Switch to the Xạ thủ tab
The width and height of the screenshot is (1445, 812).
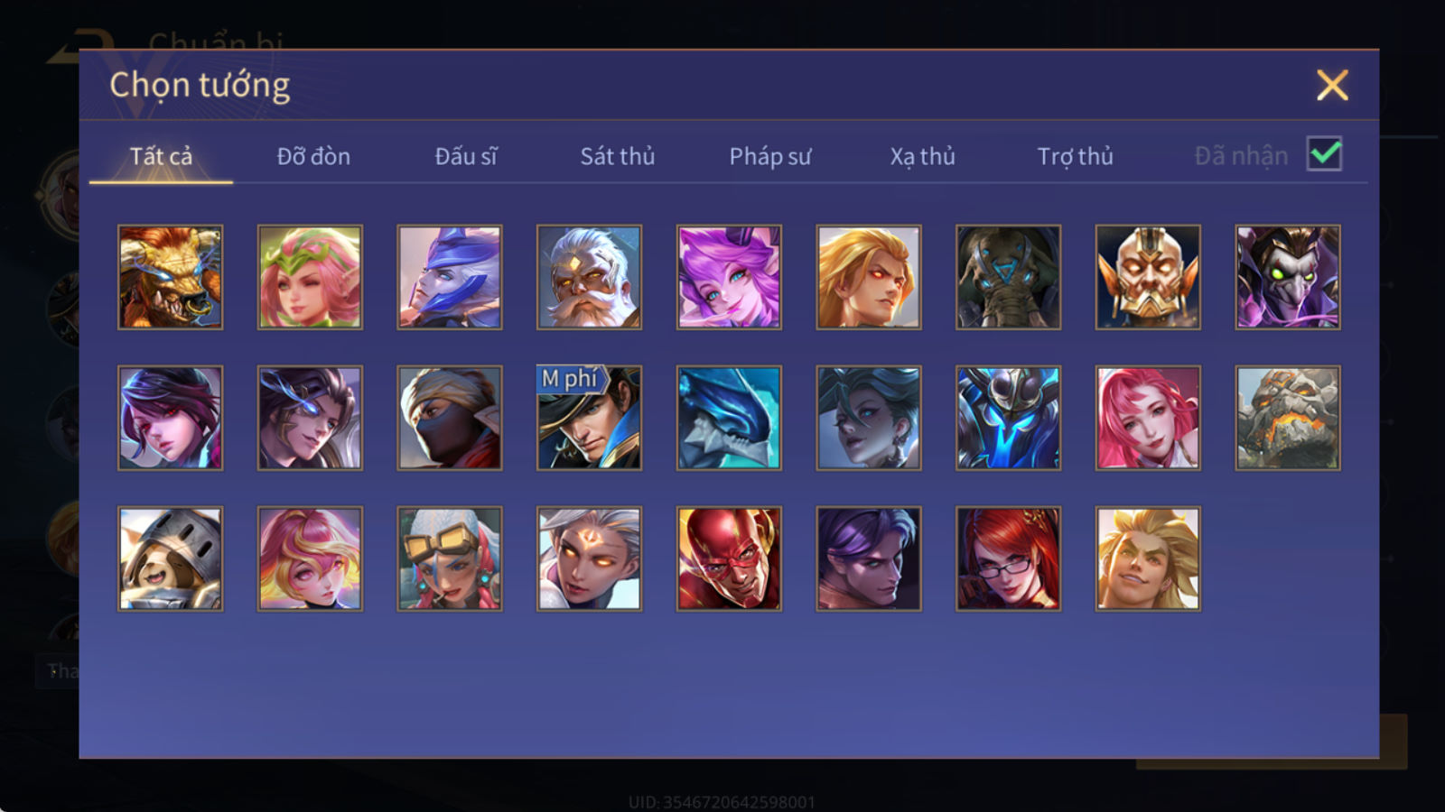pyautogui.click(x=922, y=156)
